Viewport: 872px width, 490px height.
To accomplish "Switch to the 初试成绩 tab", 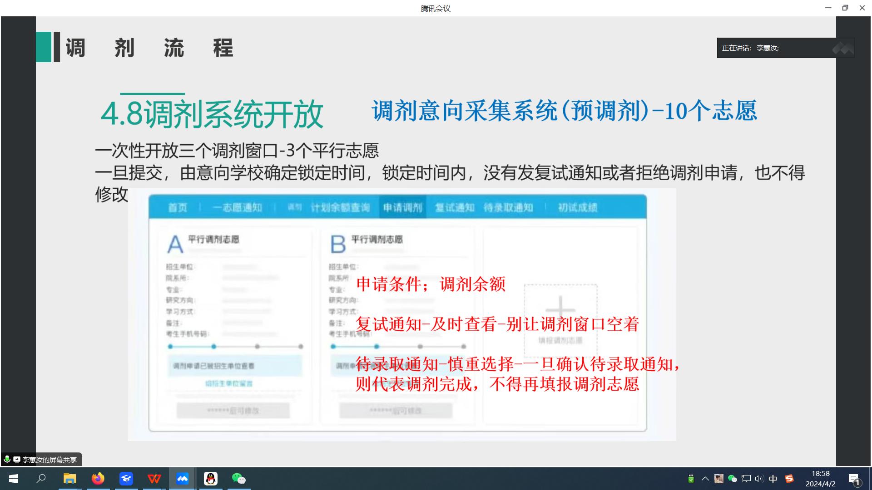I will point(578,207).
